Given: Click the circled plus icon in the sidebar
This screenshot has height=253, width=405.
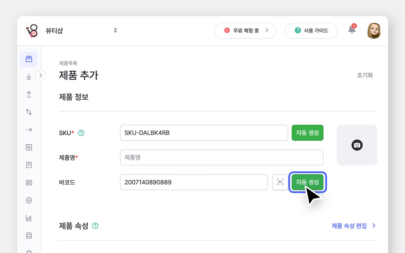Looking at the screenshot, I should (29, 200).
